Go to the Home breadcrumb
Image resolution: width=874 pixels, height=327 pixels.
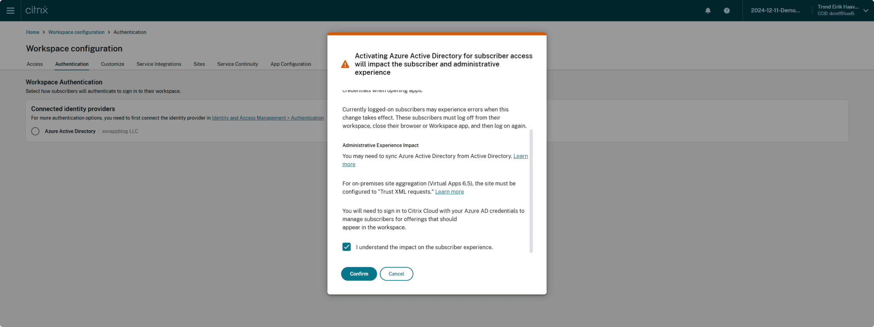pos(32,32)
